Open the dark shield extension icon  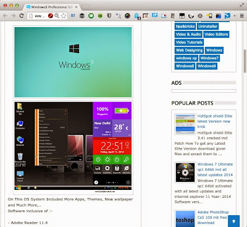(109, 15)
